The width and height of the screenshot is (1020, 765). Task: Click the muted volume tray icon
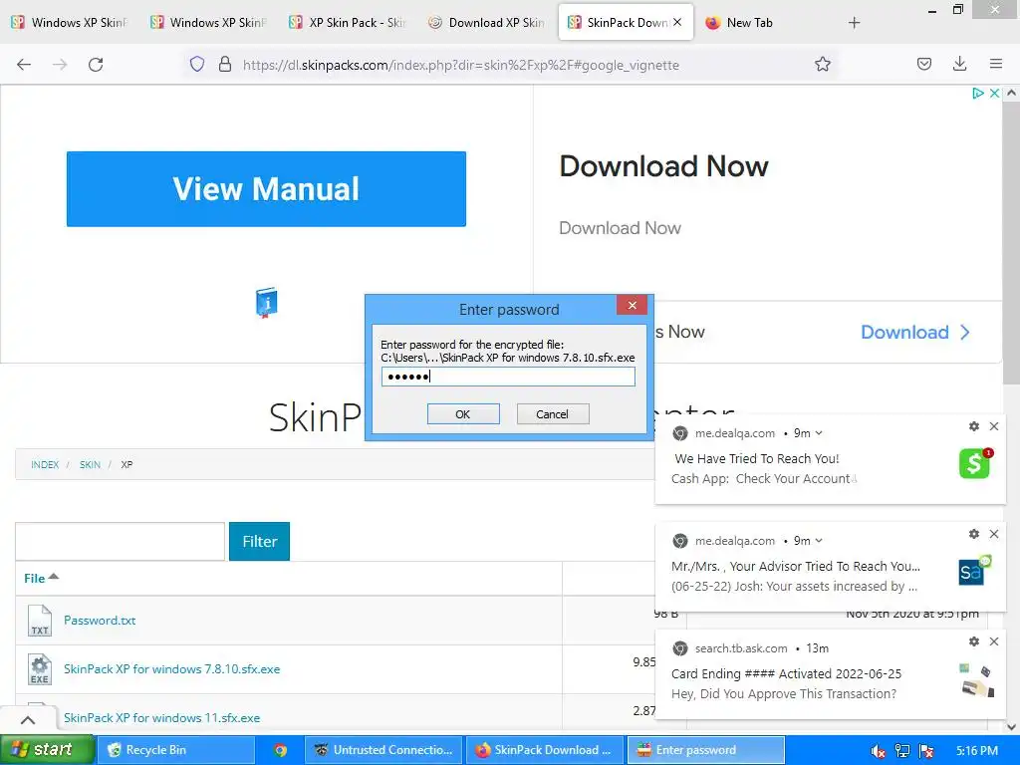click(879, 751)
